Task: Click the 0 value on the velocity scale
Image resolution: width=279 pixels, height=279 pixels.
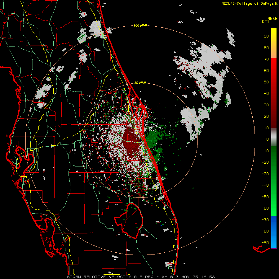Action: click(268, 139)
